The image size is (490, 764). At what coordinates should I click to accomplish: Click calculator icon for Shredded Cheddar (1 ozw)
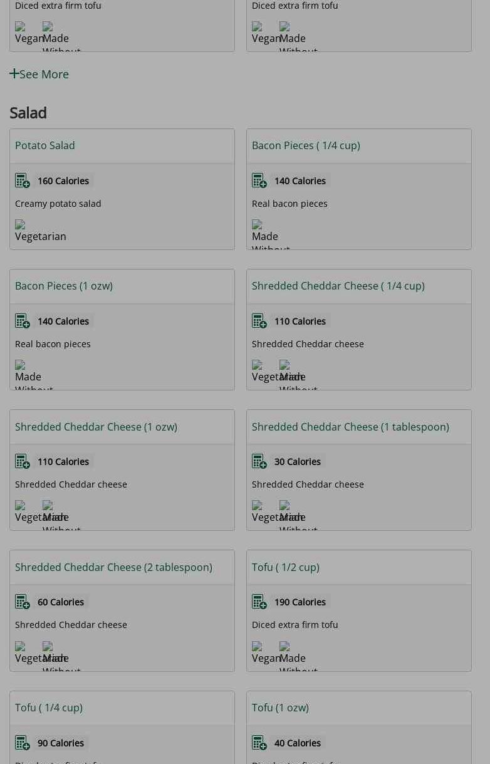(x=23, y=461)
